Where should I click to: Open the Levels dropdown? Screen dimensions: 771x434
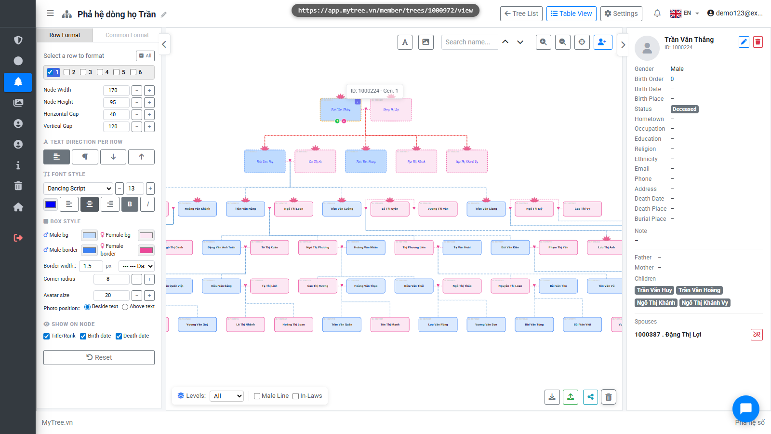(226, 396)
